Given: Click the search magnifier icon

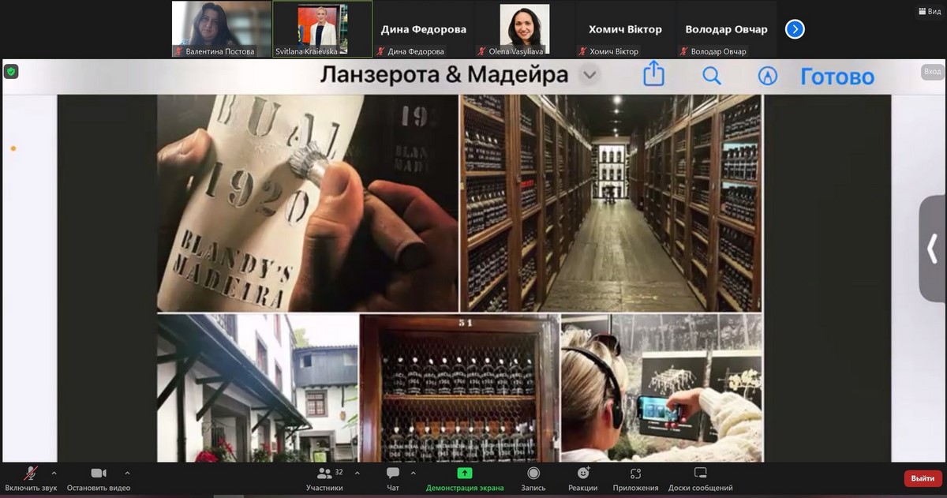Looking at the screenshot, I should click(x=711, y=76).
